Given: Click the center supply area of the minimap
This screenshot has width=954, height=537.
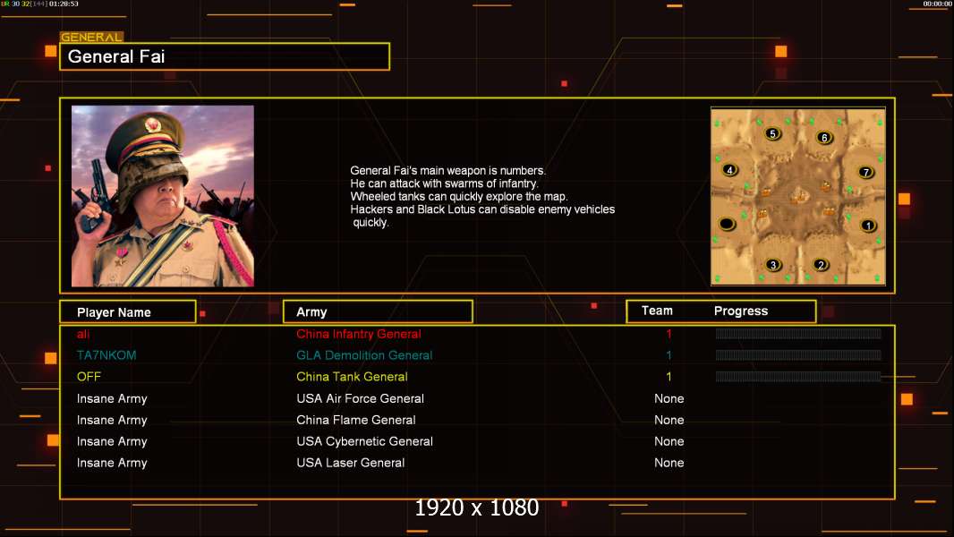Looking at the screenshot, I should 798,196.
